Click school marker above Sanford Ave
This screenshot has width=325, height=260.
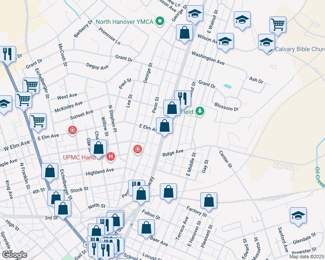[x=298, y=216]
